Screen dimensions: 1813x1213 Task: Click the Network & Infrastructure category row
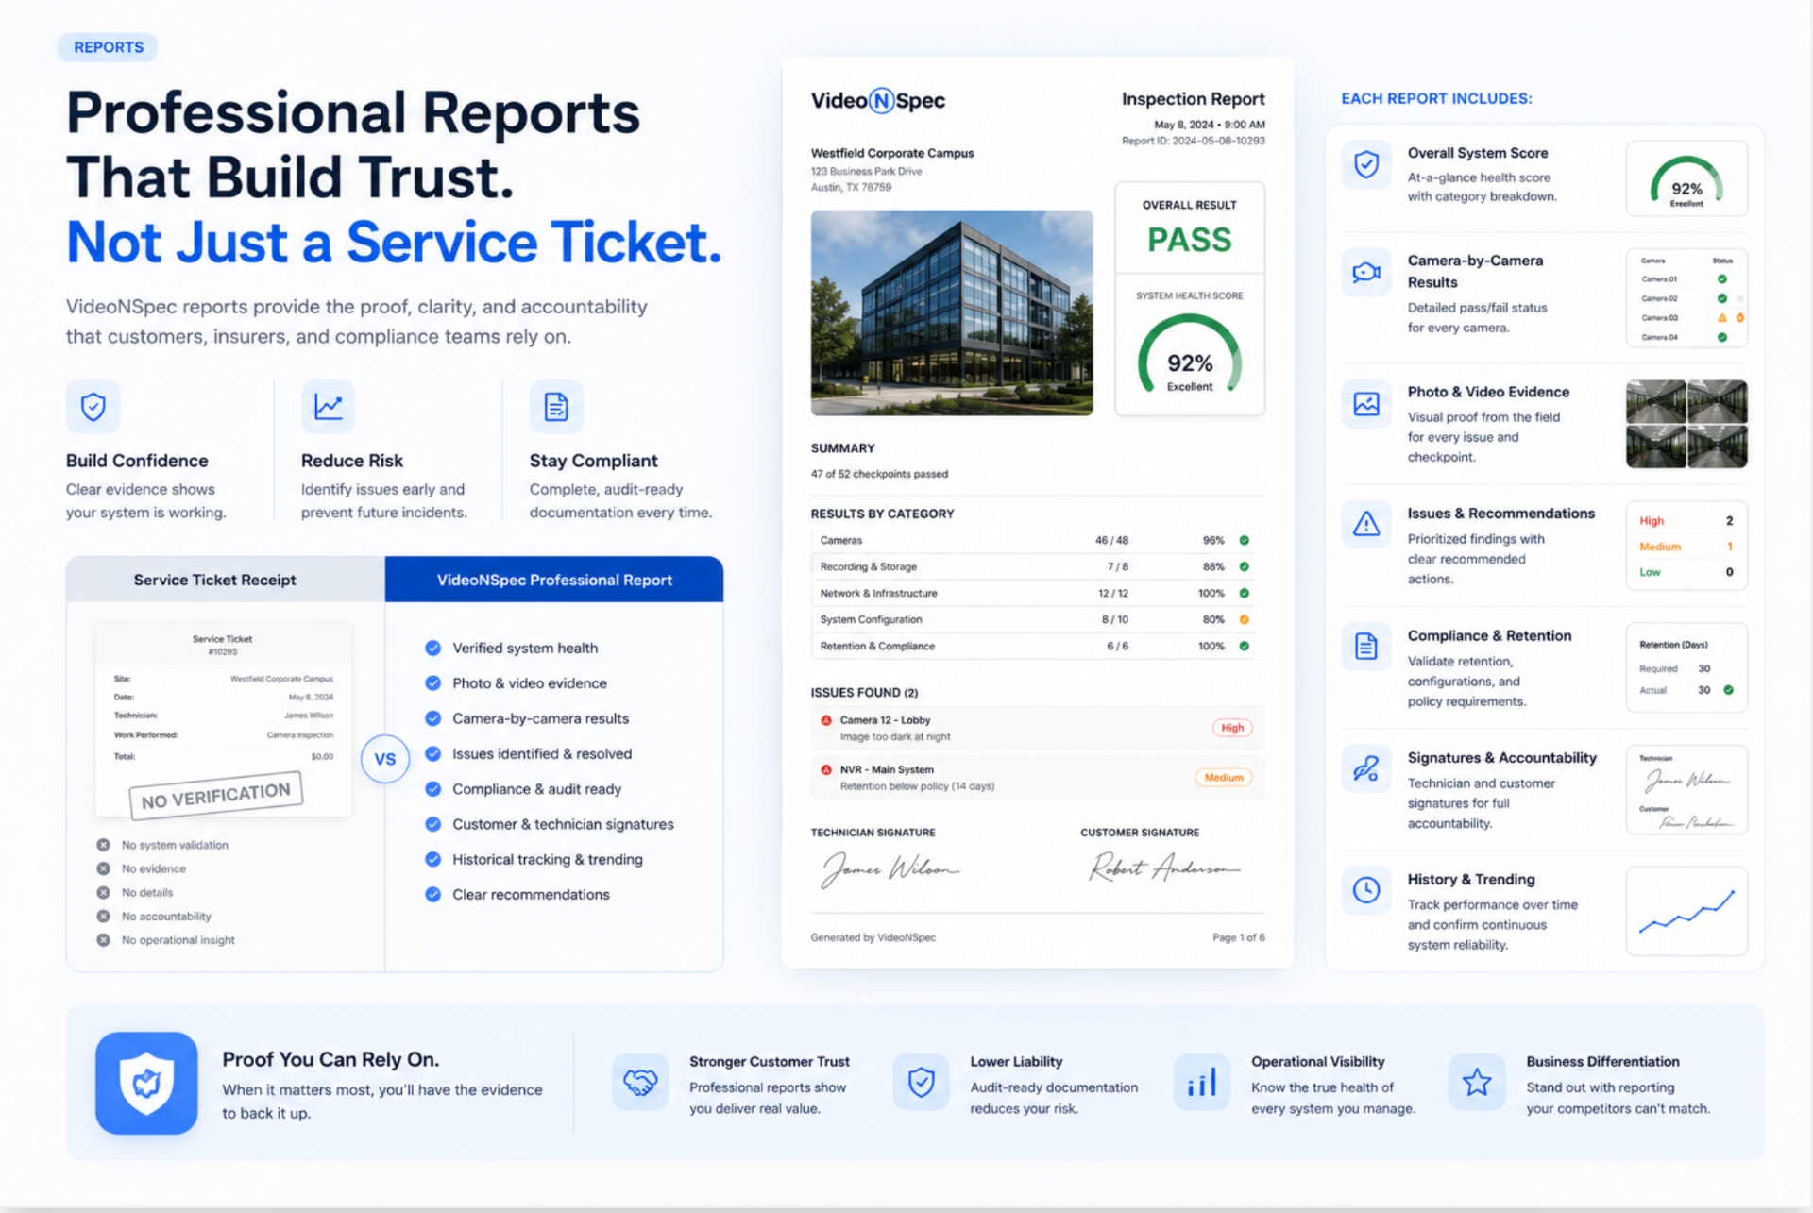point(1037,594)
